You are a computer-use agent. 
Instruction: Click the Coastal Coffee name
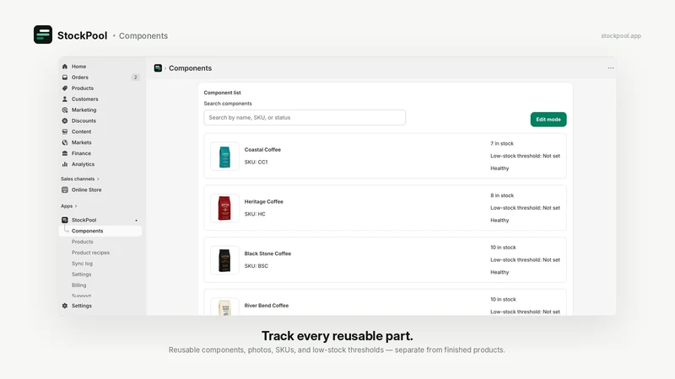[x=262, y=150]
